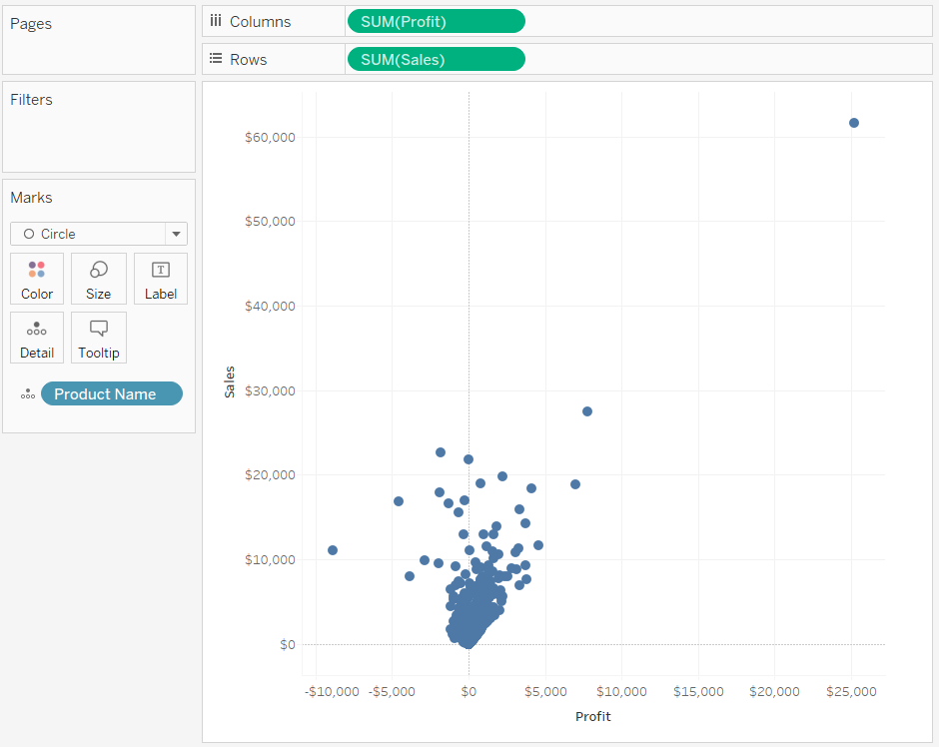
Task: Open the Color marks card
Action: (37, 279)
